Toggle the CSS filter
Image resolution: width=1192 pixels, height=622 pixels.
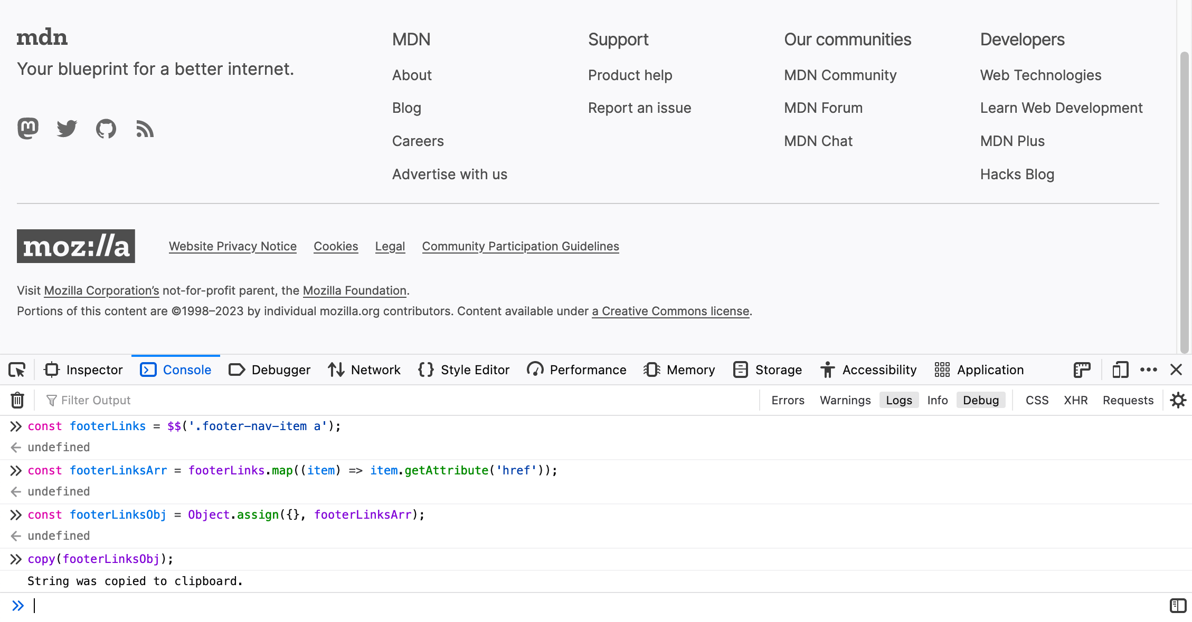[1037, 400]
